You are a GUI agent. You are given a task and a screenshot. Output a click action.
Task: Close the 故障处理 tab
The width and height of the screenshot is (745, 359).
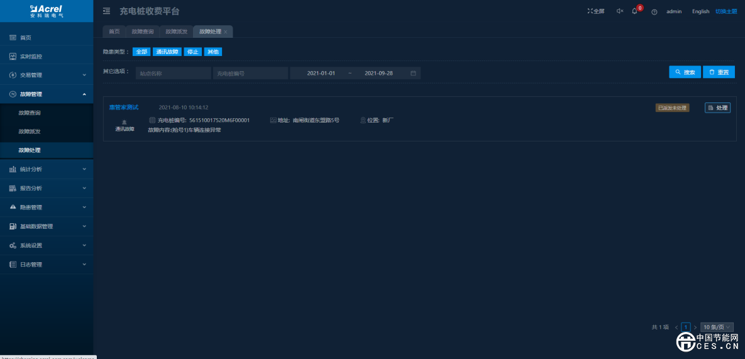pyautogui.click(x=226, y=32)
